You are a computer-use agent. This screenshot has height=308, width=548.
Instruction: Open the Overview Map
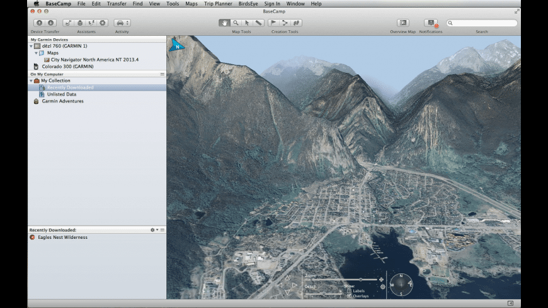[403, 23]
